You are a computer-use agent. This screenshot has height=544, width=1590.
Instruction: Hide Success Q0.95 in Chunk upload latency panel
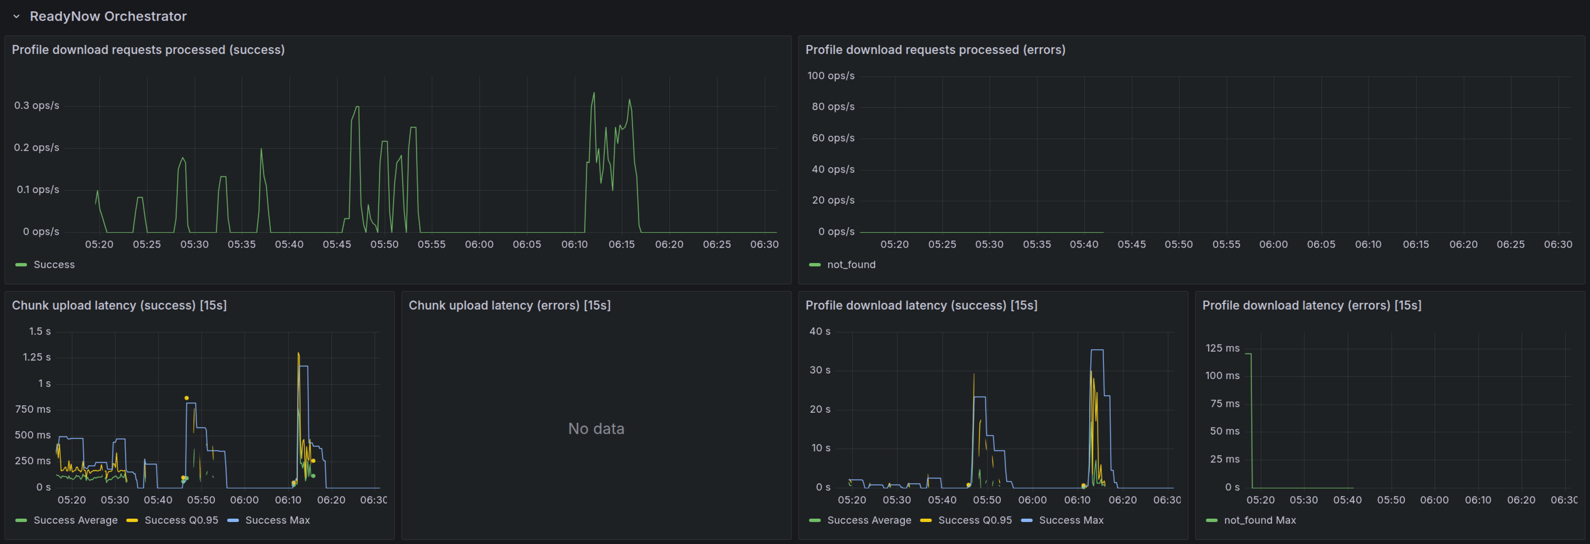coord(181,520)
